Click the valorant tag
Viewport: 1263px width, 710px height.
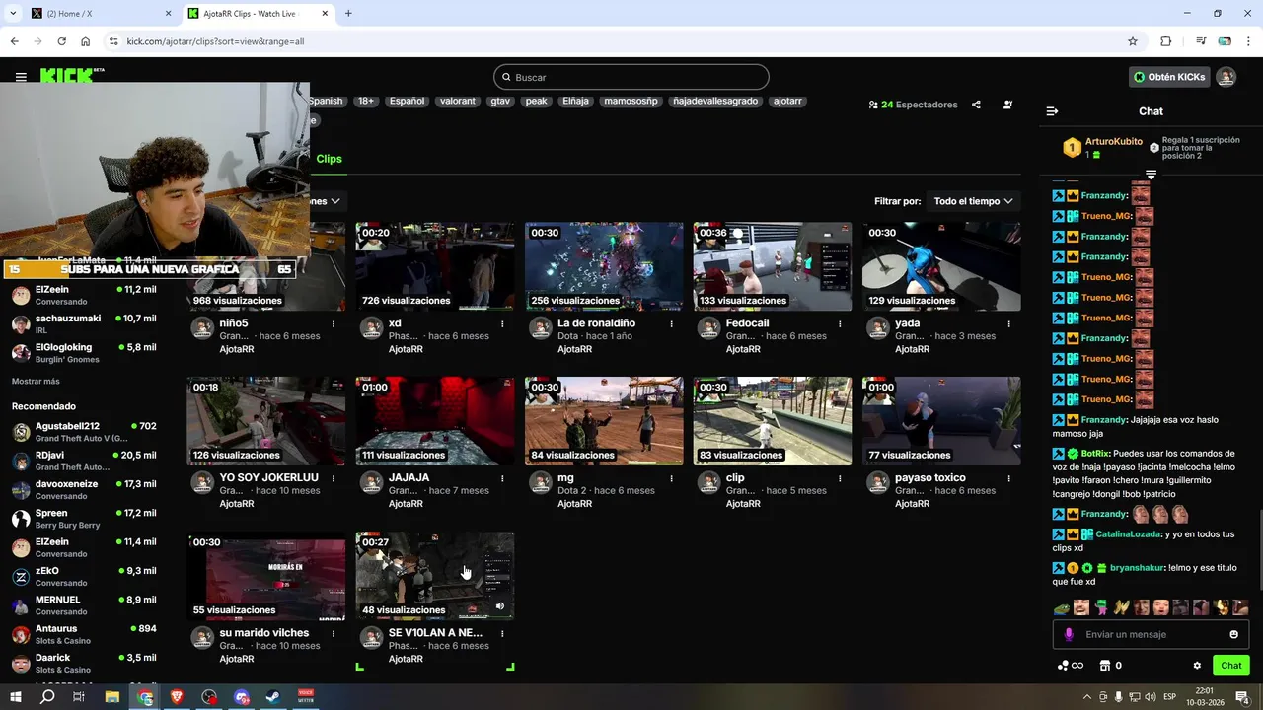coord(458,101)
